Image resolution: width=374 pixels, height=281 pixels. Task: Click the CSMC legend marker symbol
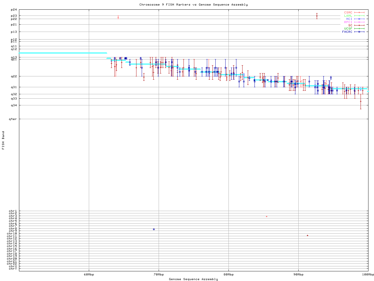[359, 13]
